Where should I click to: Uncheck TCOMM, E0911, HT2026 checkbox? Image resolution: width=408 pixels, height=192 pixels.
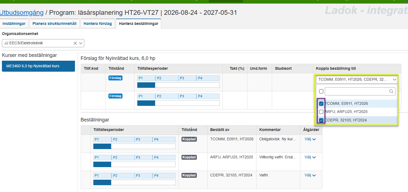(x=321, y=104)
